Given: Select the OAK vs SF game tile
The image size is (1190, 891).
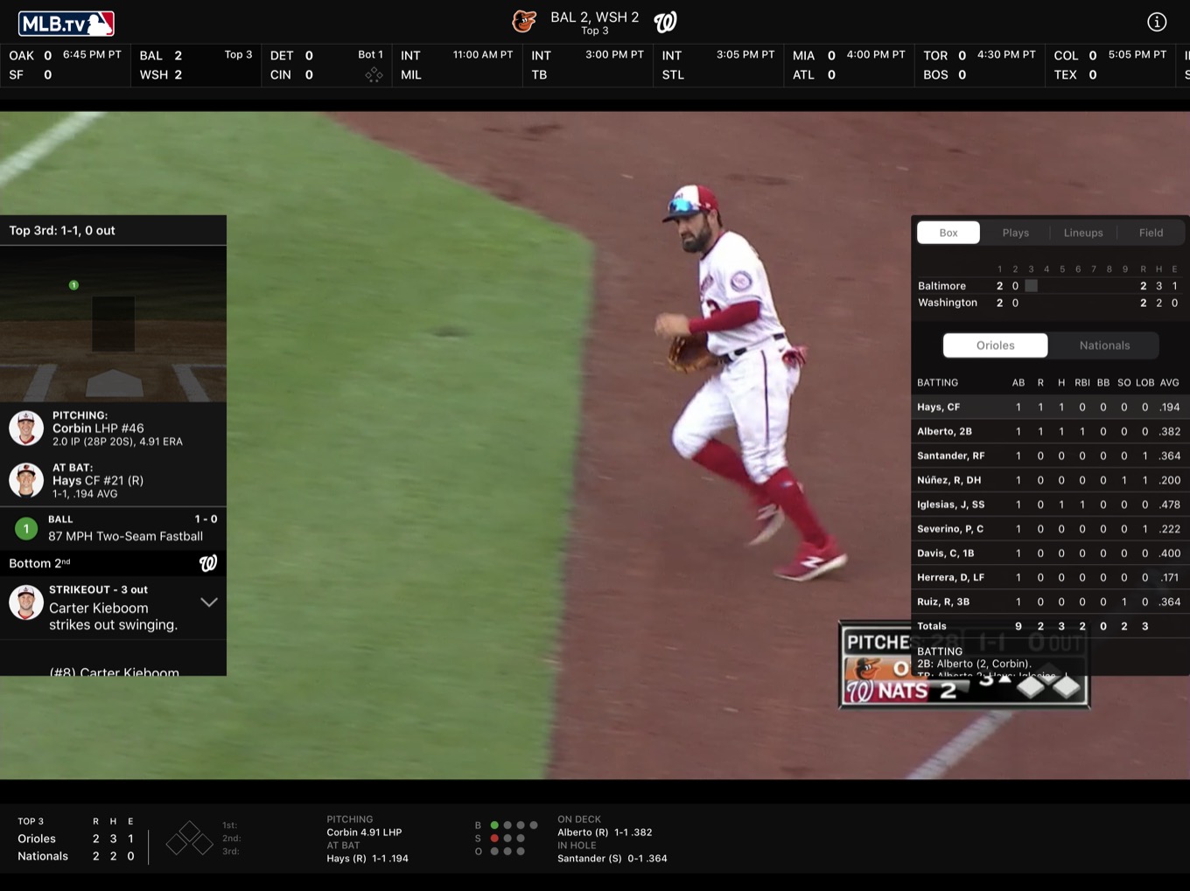Looking at the screenshot, I should click(66, 66).
